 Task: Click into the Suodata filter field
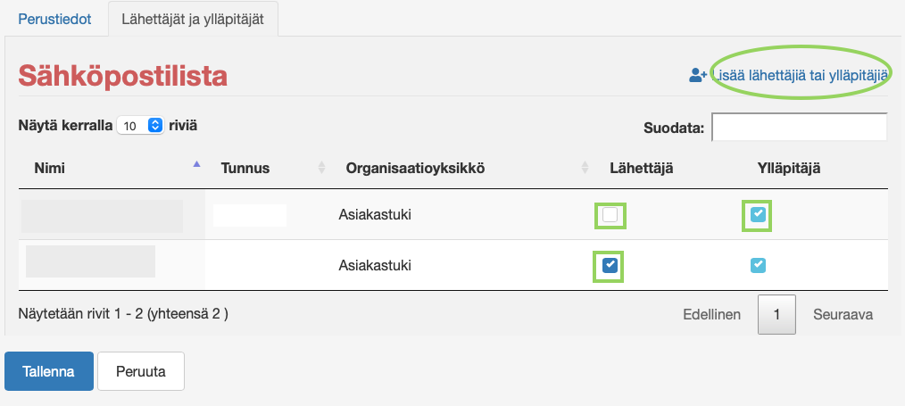coord(799,128)
